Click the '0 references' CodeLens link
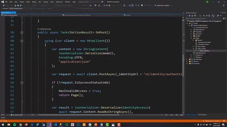 coord(44,29)
